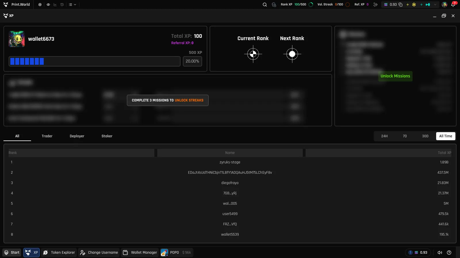Click leaderboard entry 7GB...yRj
Image resolution: width=460 pixels, height=258 pixels.
(x=230, y=193)
